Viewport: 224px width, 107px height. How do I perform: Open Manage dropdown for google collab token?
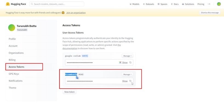click(127, 56)
